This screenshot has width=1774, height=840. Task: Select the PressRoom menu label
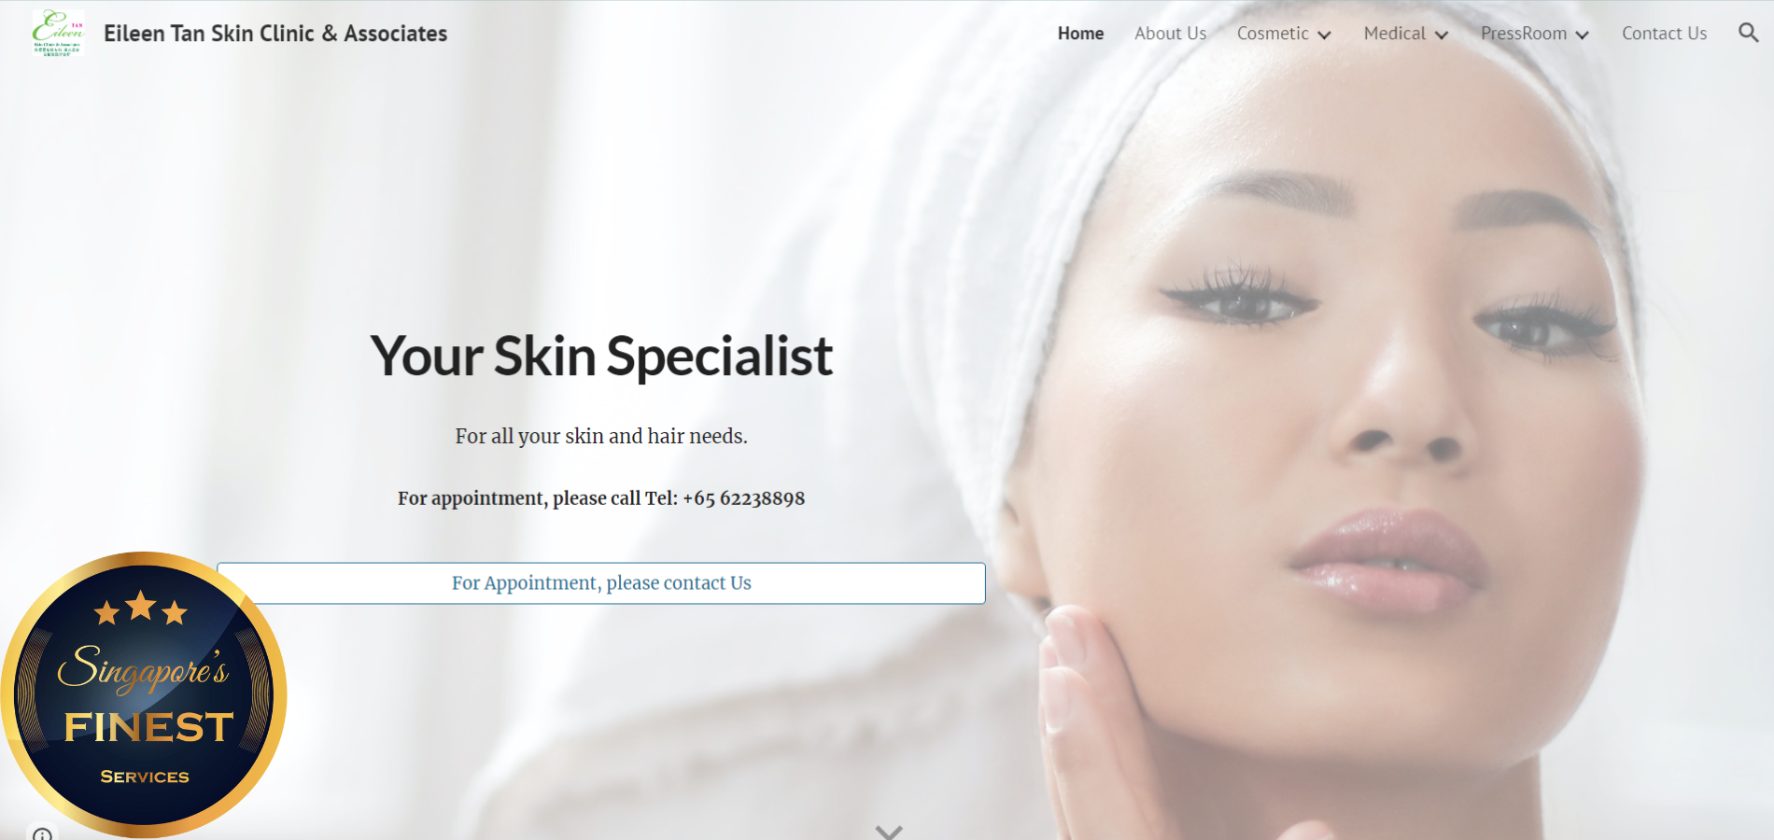click(x=1524, y=34)
